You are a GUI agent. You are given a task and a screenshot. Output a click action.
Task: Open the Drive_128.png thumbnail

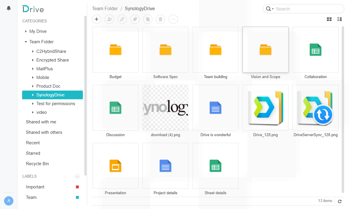pyautogui.click(x=265, y=107)
